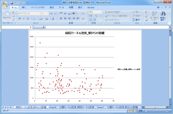This screenshot has height=114, width=173.
Task: Apply top vertical alignment
Action: pos(61,14)
